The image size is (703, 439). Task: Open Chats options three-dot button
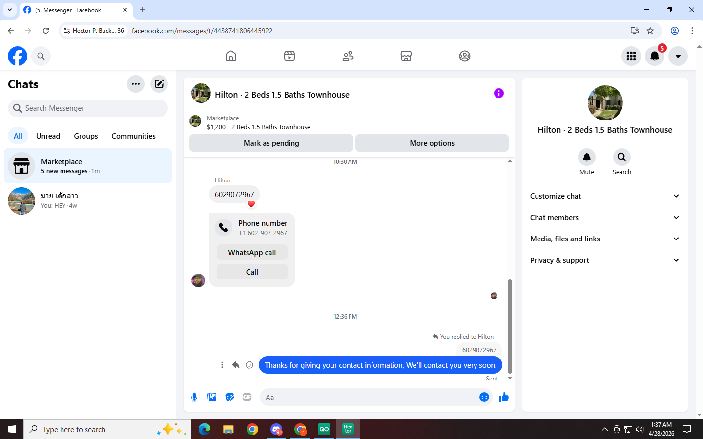point(136,84)
